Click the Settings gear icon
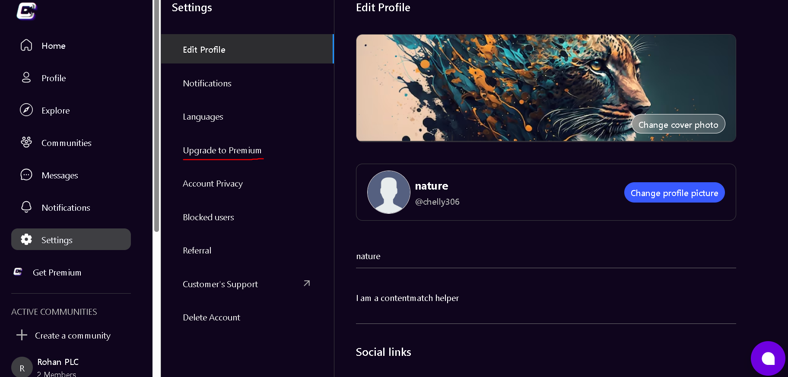 pyautogui.click(x=26, y=240)
